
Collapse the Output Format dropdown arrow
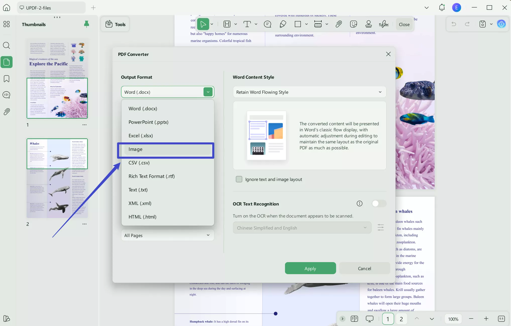click(x=208, y=92)
